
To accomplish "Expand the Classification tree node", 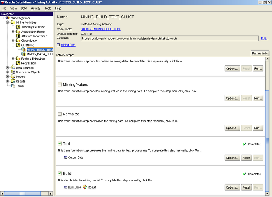I will click(13, 41).
